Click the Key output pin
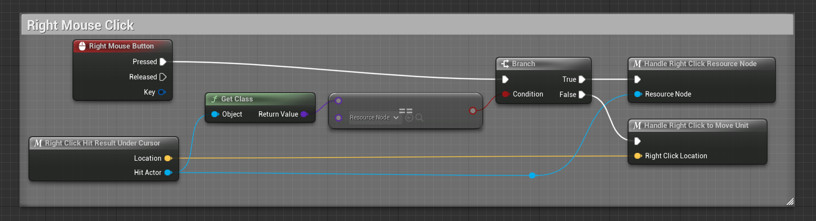Viewport: 816px width, 221px height. [x=162, y=92]
